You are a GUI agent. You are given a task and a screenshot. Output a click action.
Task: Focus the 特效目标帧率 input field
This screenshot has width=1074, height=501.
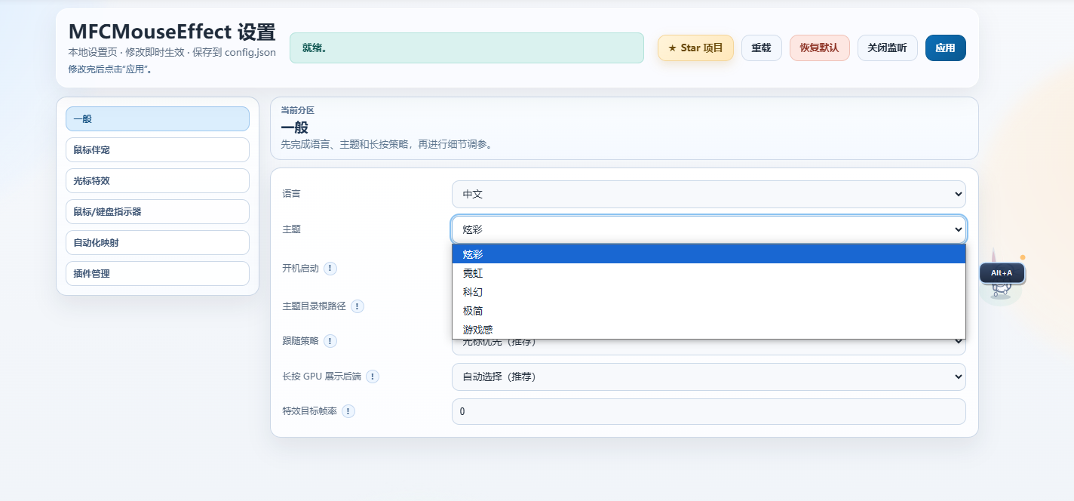[708, 412]
